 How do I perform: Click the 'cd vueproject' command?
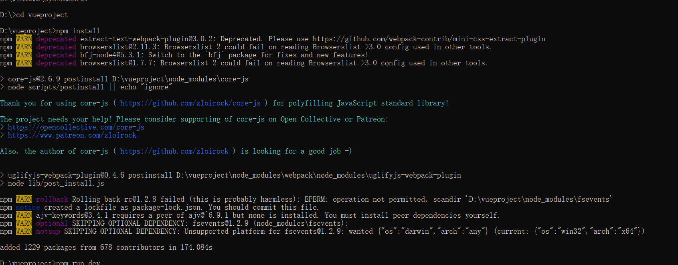(42, 15)
